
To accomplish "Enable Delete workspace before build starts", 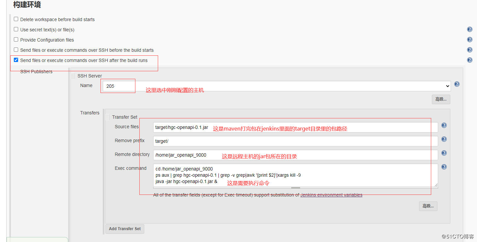I will [x=16, y=19].
